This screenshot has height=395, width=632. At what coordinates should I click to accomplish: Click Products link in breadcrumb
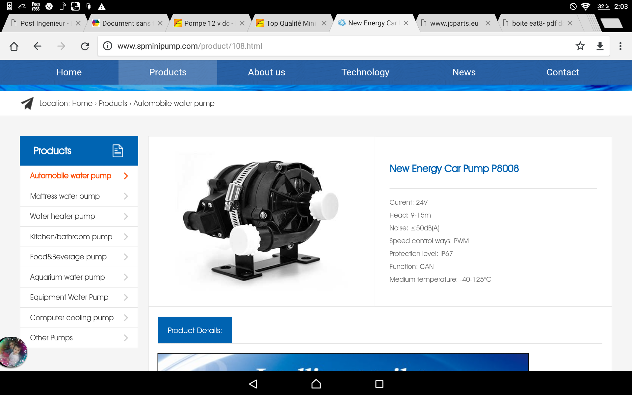tap(113, 103)
